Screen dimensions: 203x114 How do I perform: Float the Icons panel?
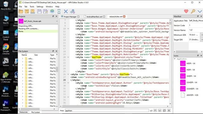[198, 56]
